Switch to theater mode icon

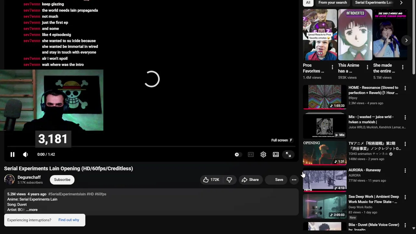276,154
